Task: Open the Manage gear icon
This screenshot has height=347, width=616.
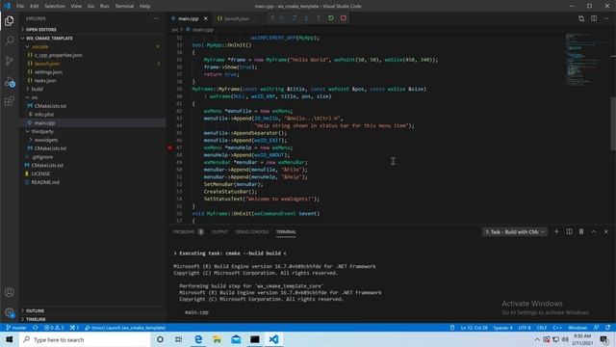Action: pyautogui.click(x=9, y=312)
